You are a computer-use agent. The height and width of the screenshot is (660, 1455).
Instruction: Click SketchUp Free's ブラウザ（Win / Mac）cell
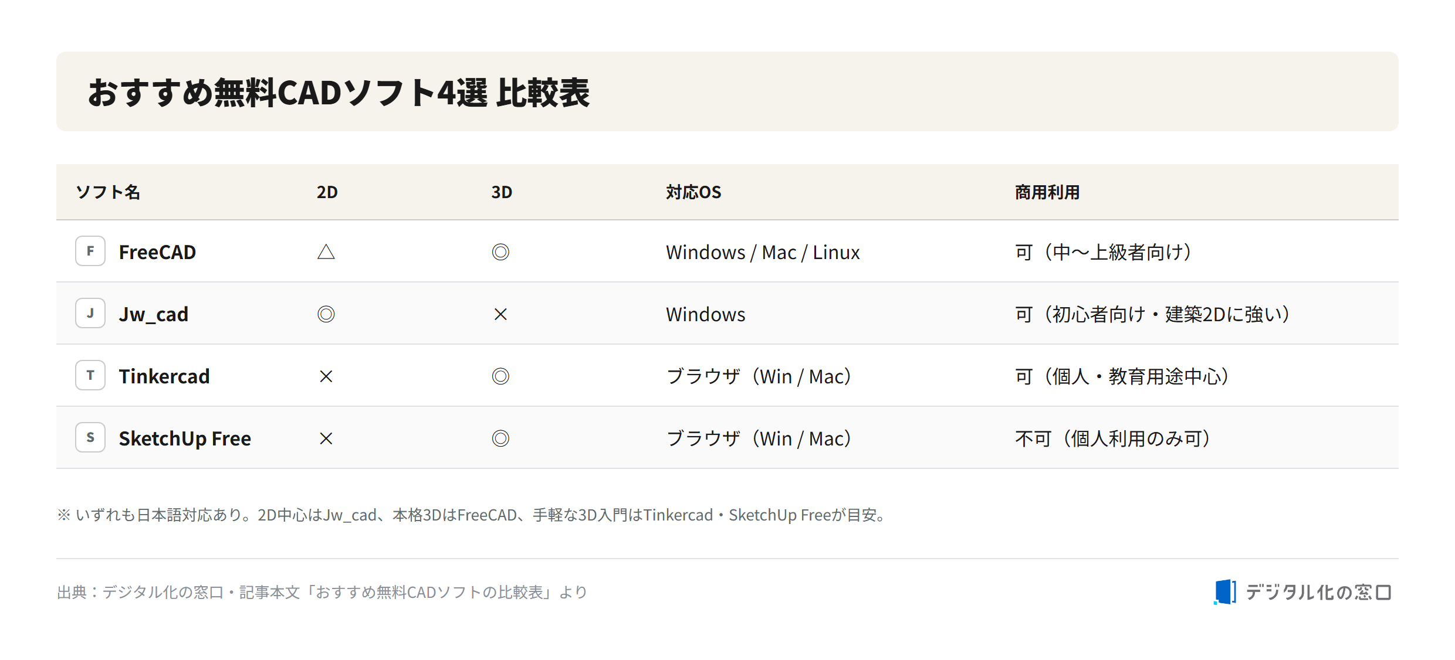pyautogui.click(x=759, y=438)
